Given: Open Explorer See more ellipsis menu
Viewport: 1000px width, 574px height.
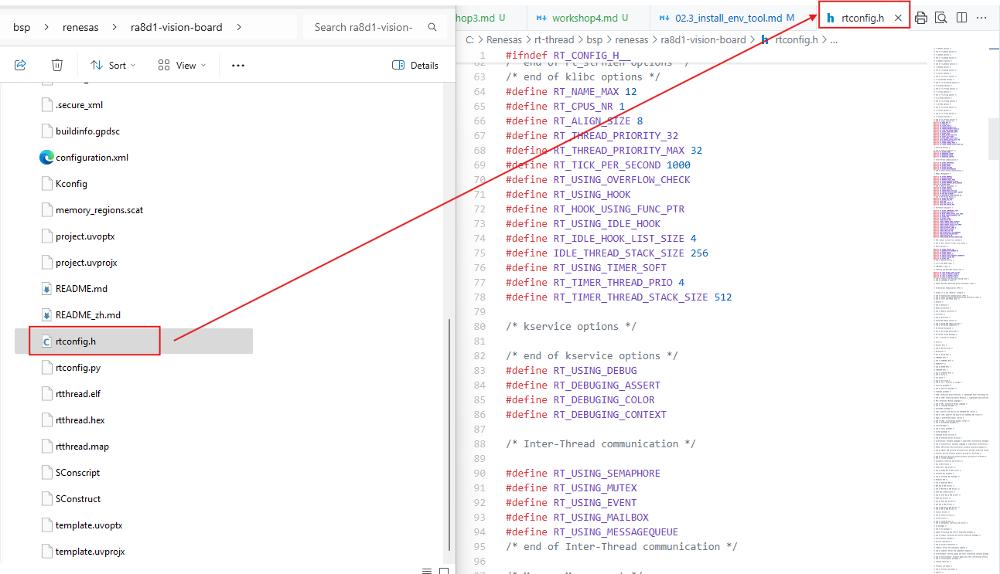Looking at the screenshot, I should click(x=238, y=66).
